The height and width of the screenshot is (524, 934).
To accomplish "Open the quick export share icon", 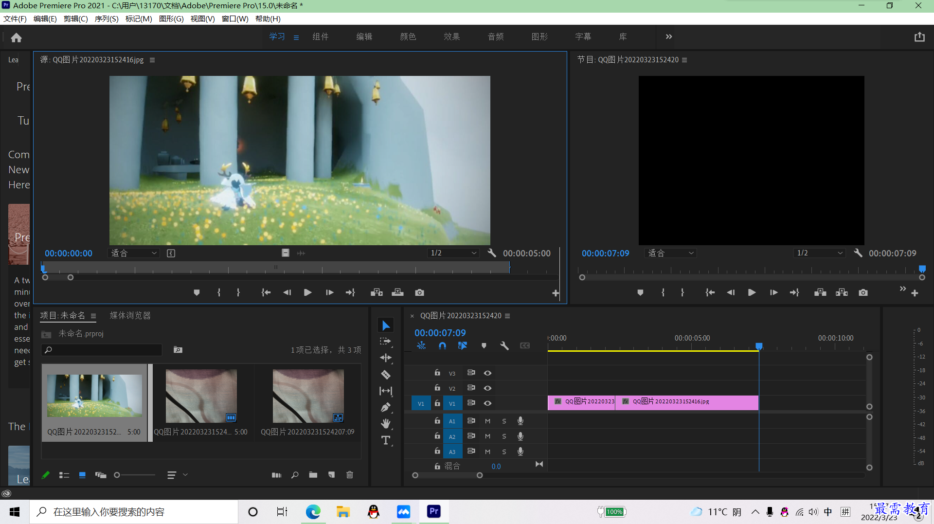I will 919,37.
